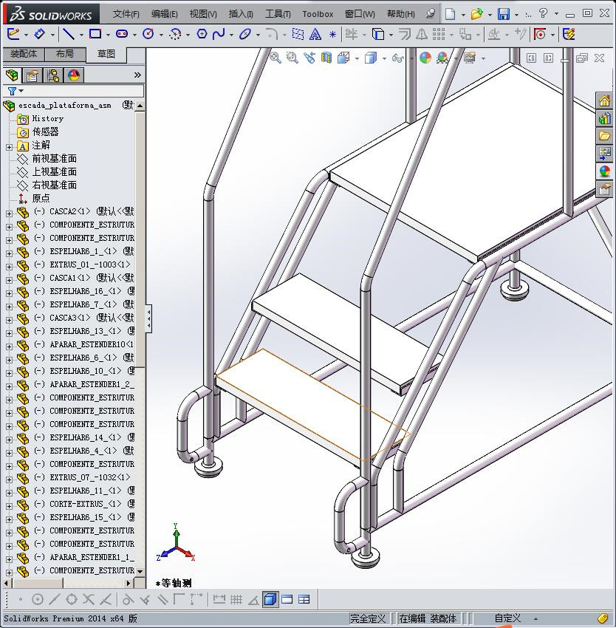
Task: Open the View Orientation dropdown arrow
Action: point(357,59)
